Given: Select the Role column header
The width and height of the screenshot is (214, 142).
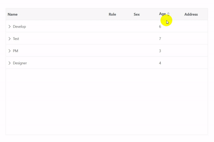Looking at the screenshot, I should pos(112,14).
